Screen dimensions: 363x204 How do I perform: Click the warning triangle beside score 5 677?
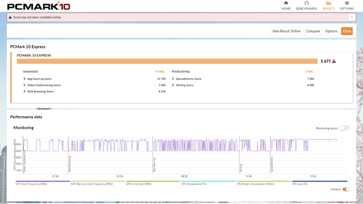tap(334, 61)
